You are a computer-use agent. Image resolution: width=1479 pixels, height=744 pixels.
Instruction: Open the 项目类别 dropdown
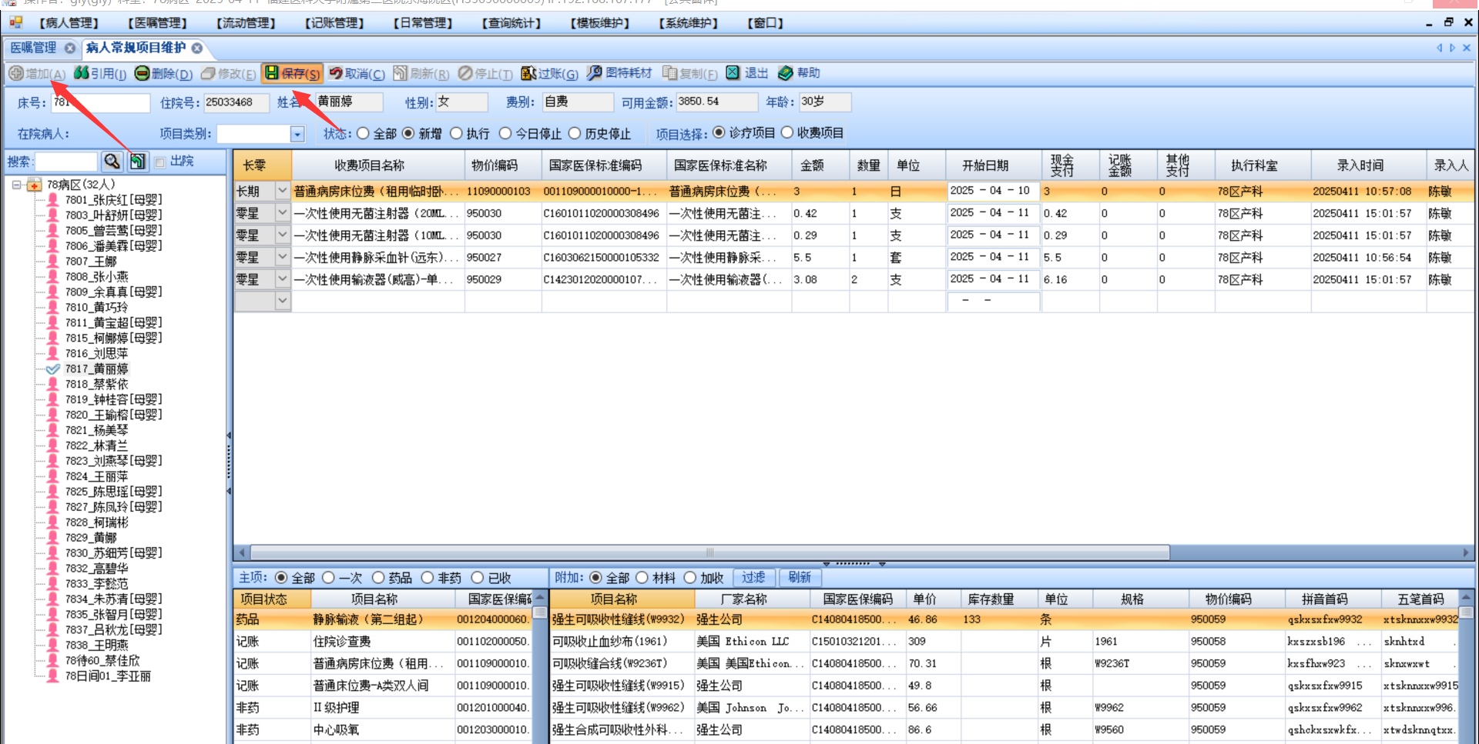pos(297,135)
